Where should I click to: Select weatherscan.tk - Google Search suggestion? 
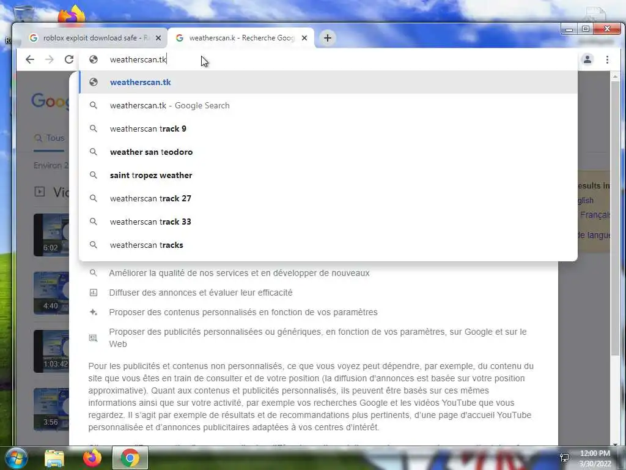(328, 105)
